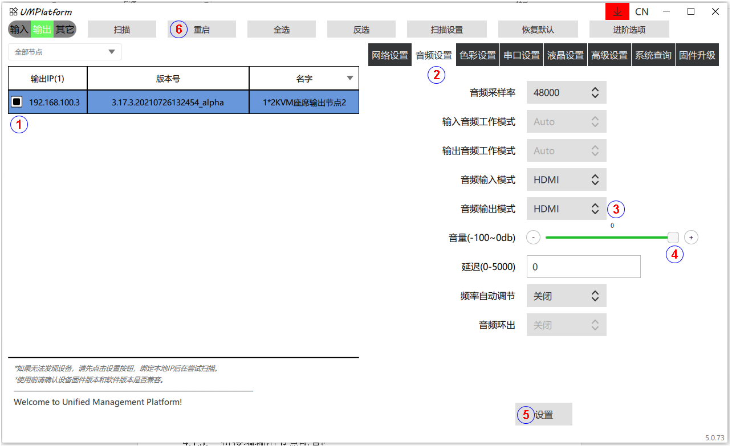Screen dimensions: 732x446
Task: Click the volume minus button
Action: pos(533,238)
